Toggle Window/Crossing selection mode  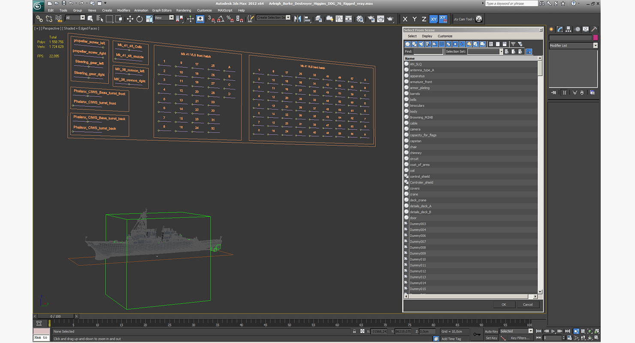(119, 19)
